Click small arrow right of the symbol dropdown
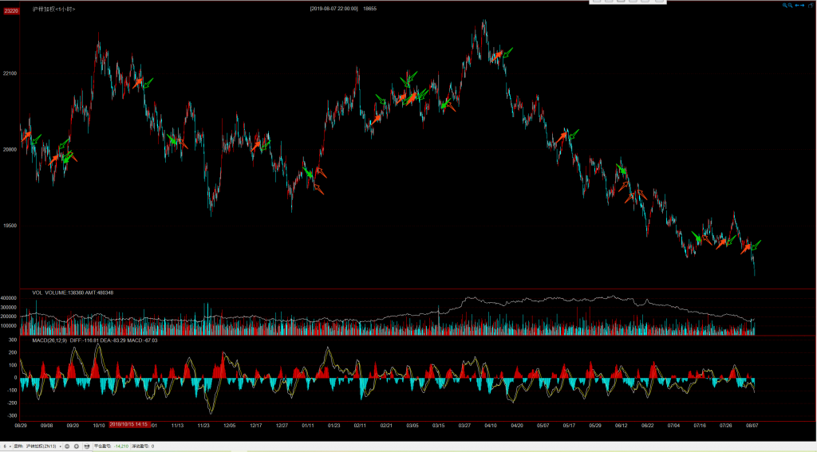This screenshot has width=817, height=452. pyautogui.click(x=61, y=446)
